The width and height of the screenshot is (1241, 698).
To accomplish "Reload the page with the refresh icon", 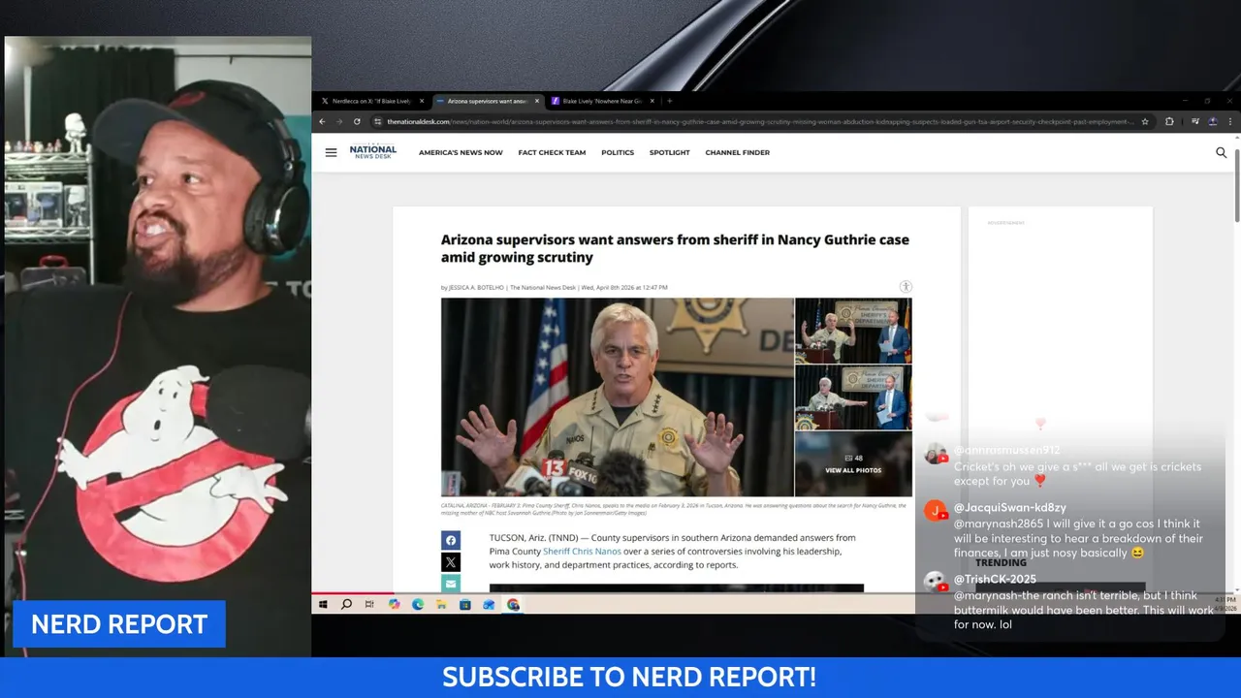I will point(357,121).
